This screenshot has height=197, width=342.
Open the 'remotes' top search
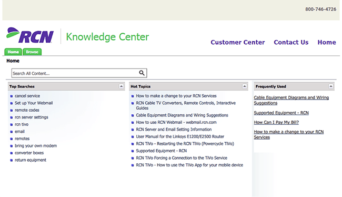22,139
